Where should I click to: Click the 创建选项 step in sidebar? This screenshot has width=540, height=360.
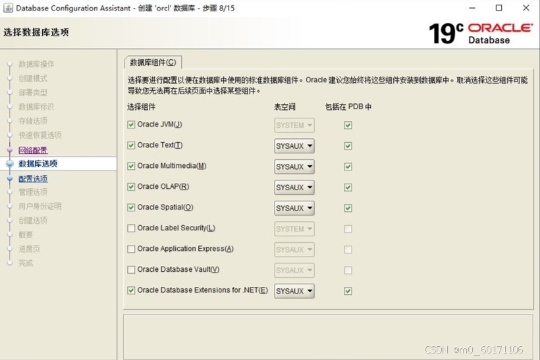coord(33,220)
